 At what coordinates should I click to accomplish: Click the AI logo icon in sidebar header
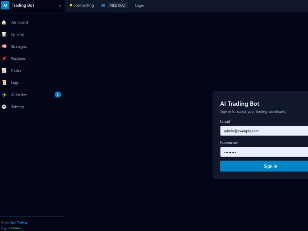(5, 5)
